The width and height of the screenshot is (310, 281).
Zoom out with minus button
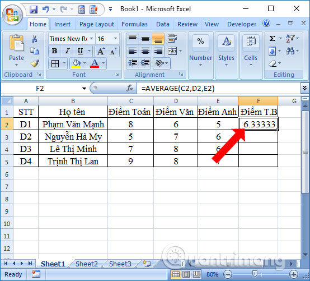click(x=228, y=274)
